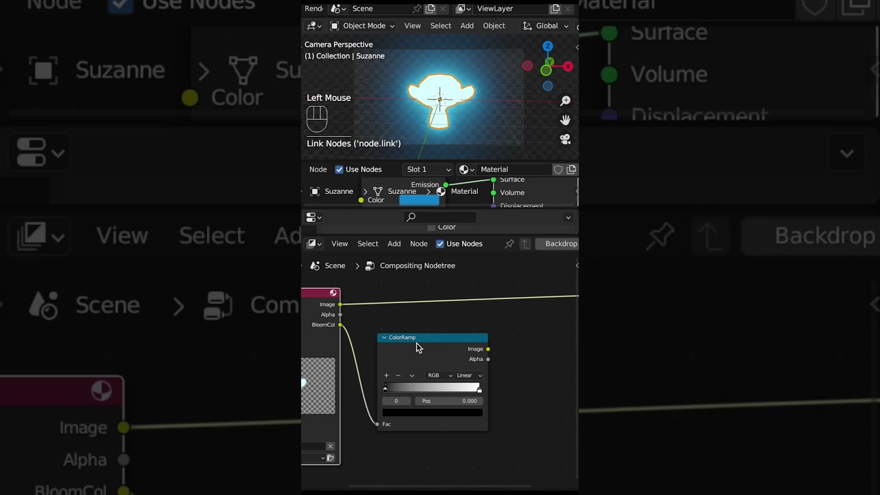The width and height of the screenshot is (880, 495).
Task: Open the ViewLayer browse icon
Action: pos(463,9)
